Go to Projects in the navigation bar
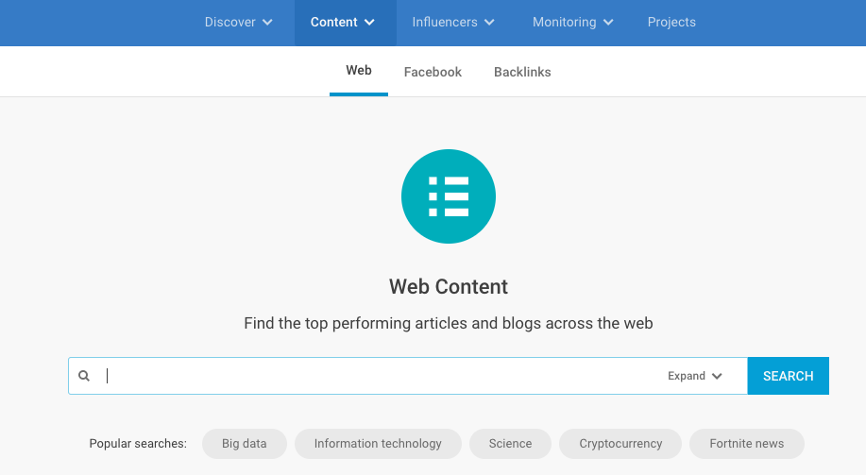866x475 pixels. 671,23
